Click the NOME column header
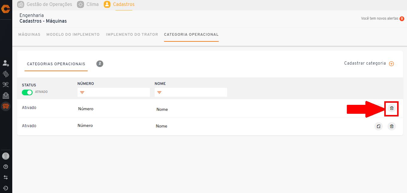Image resolution: width=407 pixels, height=193 pixels. point(160,84)
